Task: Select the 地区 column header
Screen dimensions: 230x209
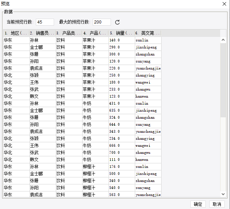Action: (x=16, y=33)
